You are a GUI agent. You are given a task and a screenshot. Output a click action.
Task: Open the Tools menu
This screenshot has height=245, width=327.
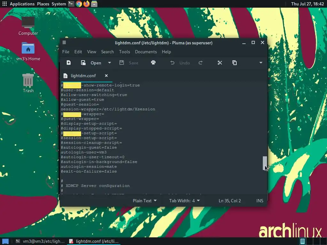(x=125, y=52)
